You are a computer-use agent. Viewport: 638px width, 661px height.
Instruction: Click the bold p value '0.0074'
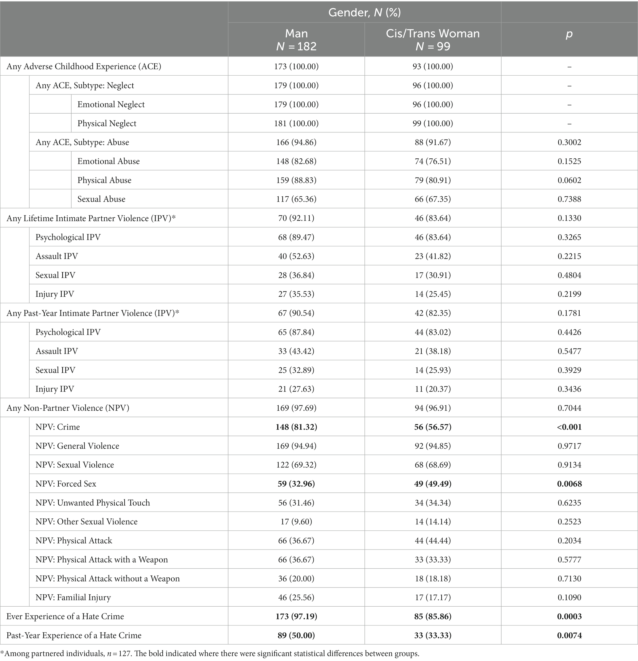point(569,635)
